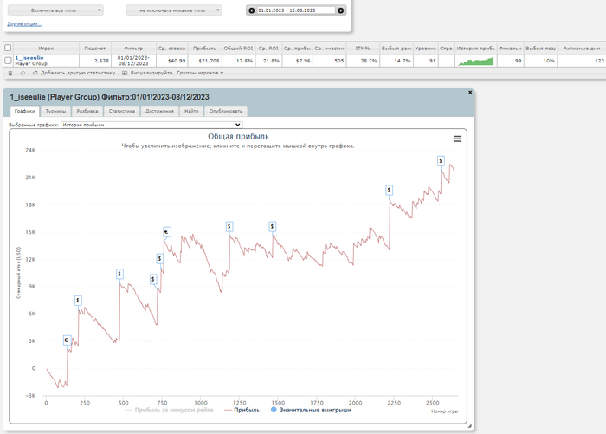Open the 1_iseeulie player link
606x434 pixels.
(29, 58)
